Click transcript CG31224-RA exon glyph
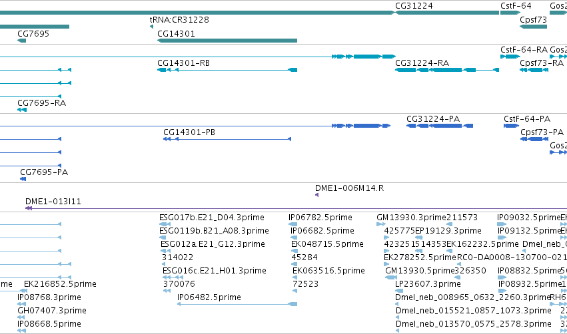This screenshot has height=334, width=567. pos(447,70)
